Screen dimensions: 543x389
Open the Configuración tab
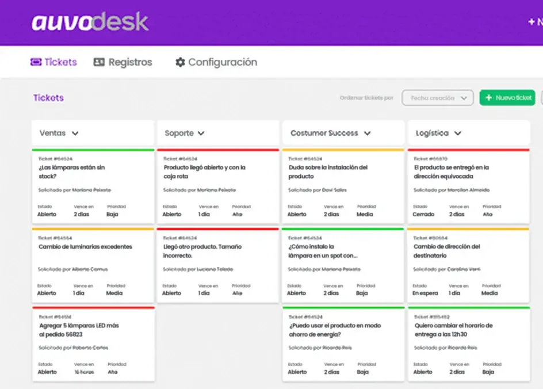pos(216,62)
